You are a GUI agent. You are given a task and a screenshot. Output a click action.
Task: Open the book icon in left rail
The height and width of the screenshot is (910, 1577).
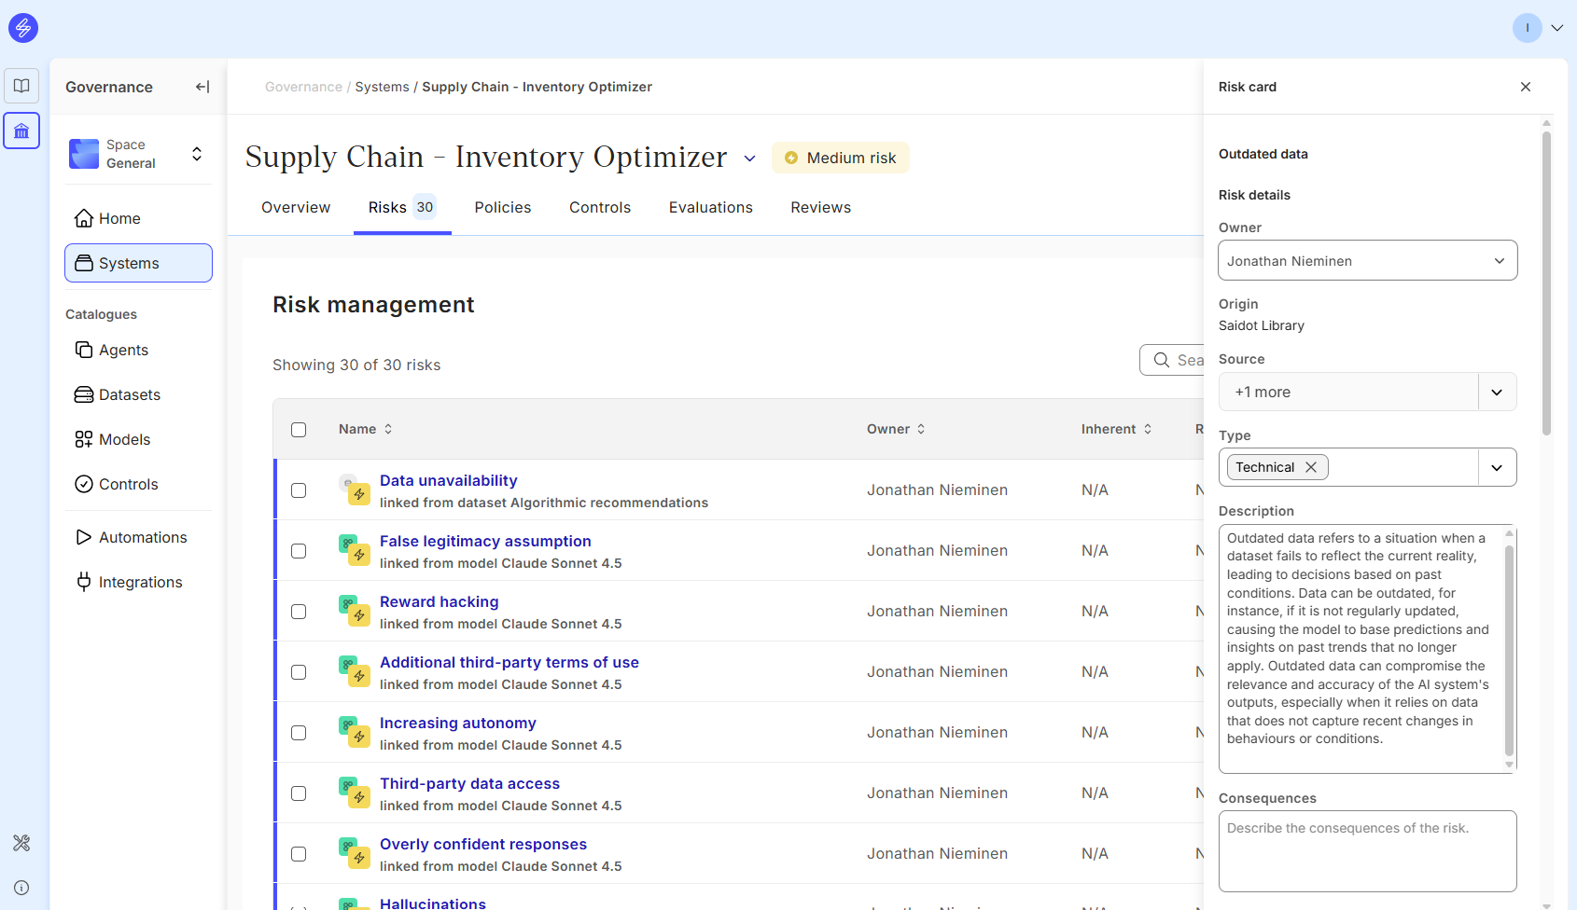click(x=21, y=86)
